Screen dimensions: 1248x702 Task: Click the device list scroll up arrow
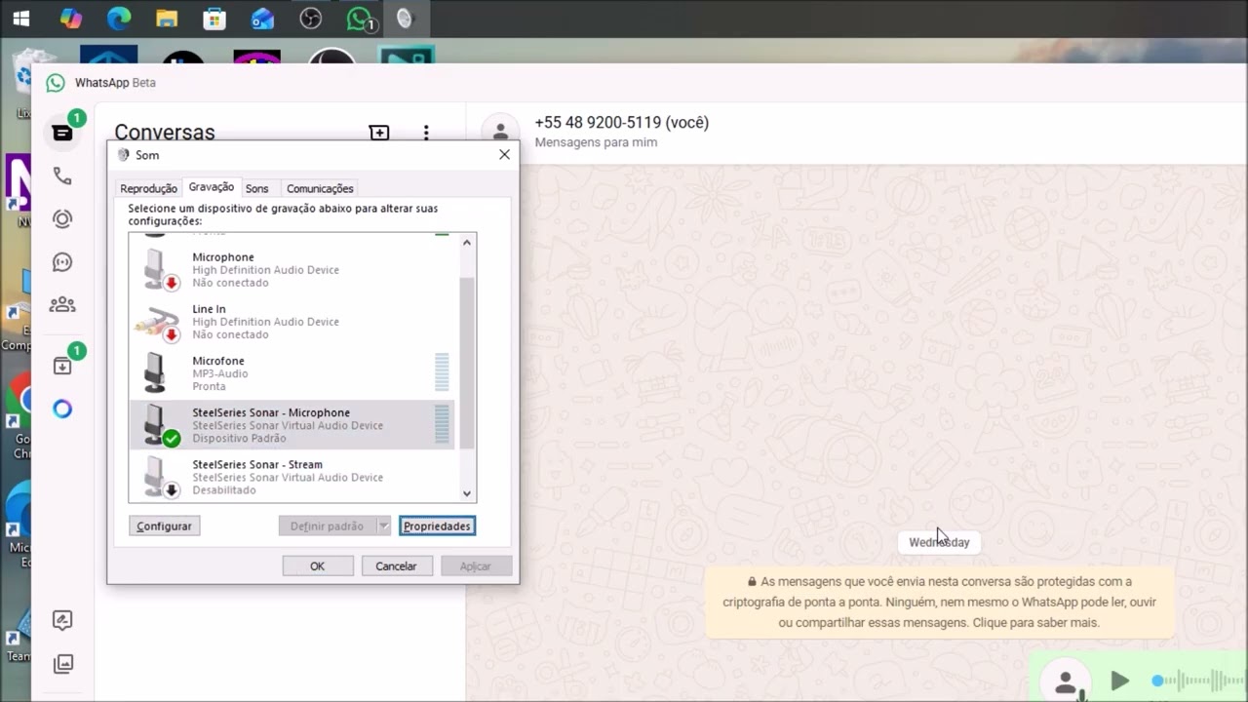point(467,242)
